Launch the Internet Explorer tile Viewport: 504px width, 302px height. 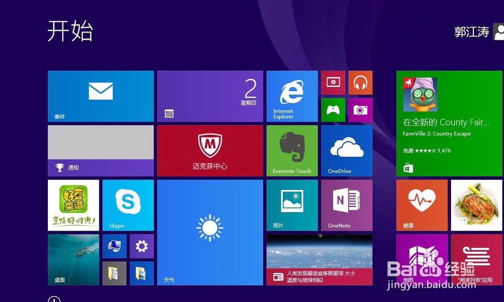point(292,96)
